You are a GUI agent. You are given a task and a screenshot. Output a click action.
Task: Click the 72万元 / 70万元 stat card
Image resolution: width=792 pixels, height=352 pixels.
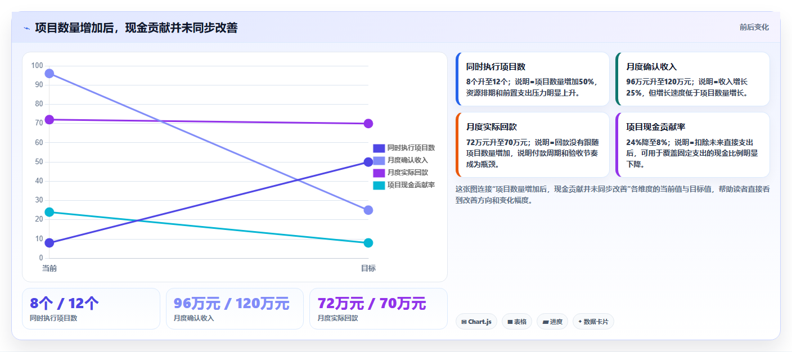tap(379, 309)
